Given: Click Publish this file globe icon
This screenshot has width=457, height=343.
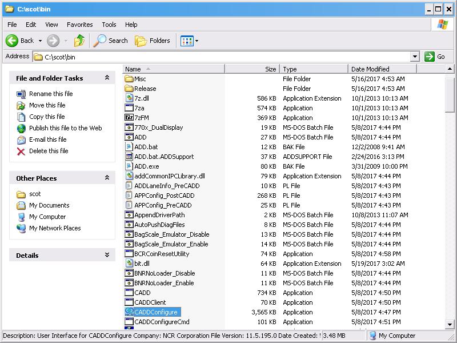Looking at the screenshot, I should pos(21,128).
